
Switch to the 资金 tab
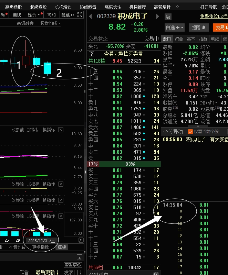(179, 39)
